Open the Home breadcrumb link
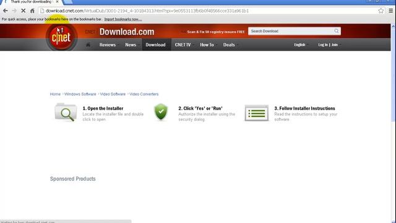The image size is (396, 223). (x=55, y=94)
